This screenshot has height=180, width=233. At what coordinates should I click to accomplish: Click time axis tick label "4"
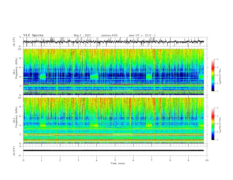coord(96,160)
